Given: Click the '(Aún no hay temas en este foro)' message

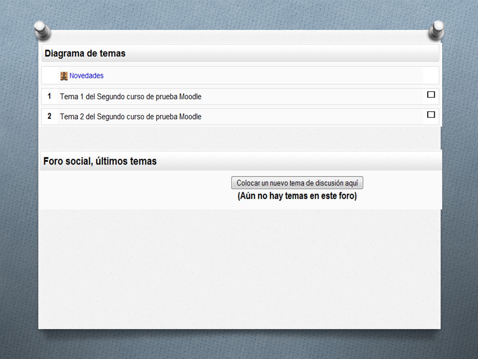Looking at the screenshot, I should tap(297, 195).
